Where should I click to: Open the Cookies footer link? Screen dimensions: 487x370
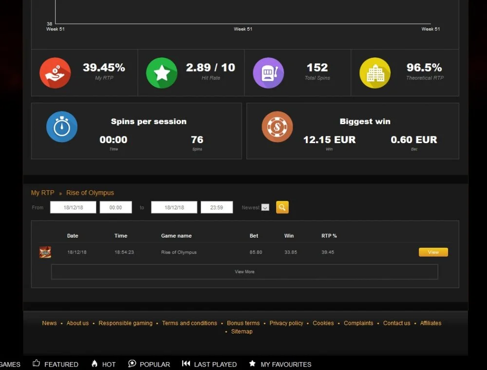pos(323,323)
